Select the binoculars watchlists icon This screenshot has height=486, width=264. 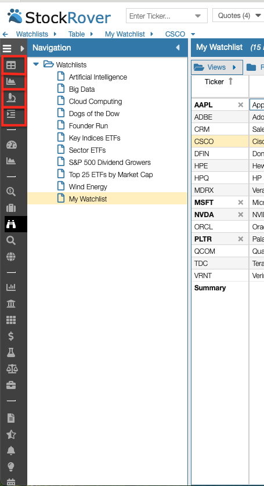(11, 224)
